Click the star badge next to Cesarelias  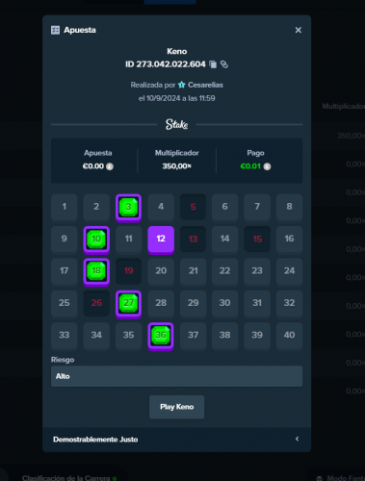[x=182, y=85]
